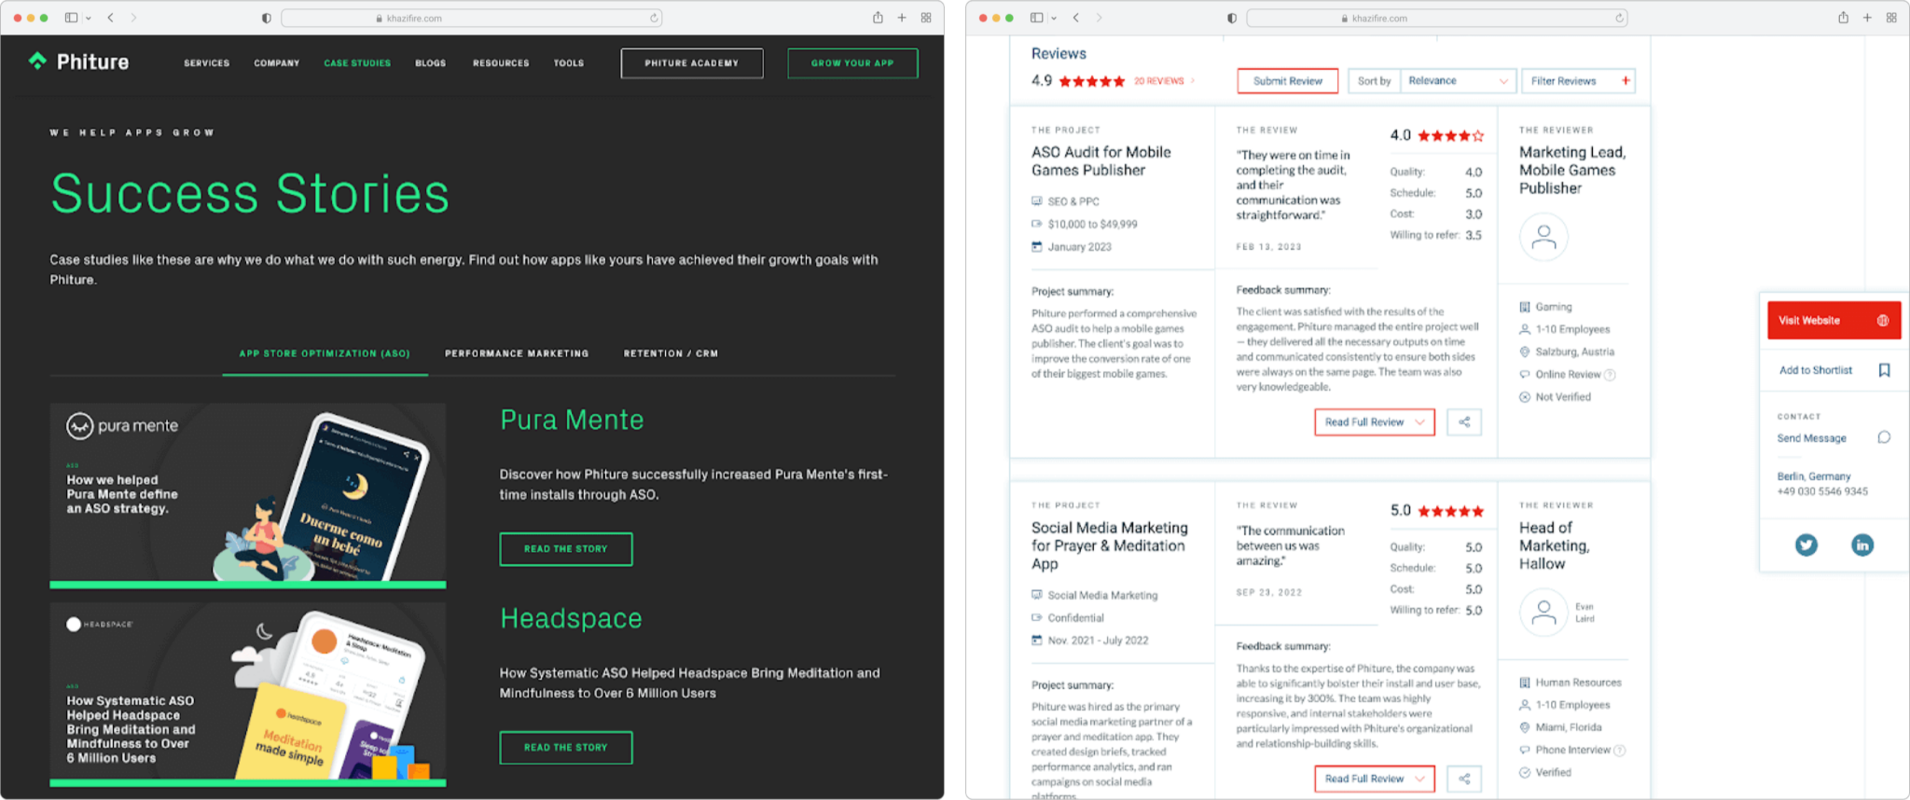1910x800 pixels.
Task: Open sidebar toggle in right Safari window
Action: tap(1036, 18)
